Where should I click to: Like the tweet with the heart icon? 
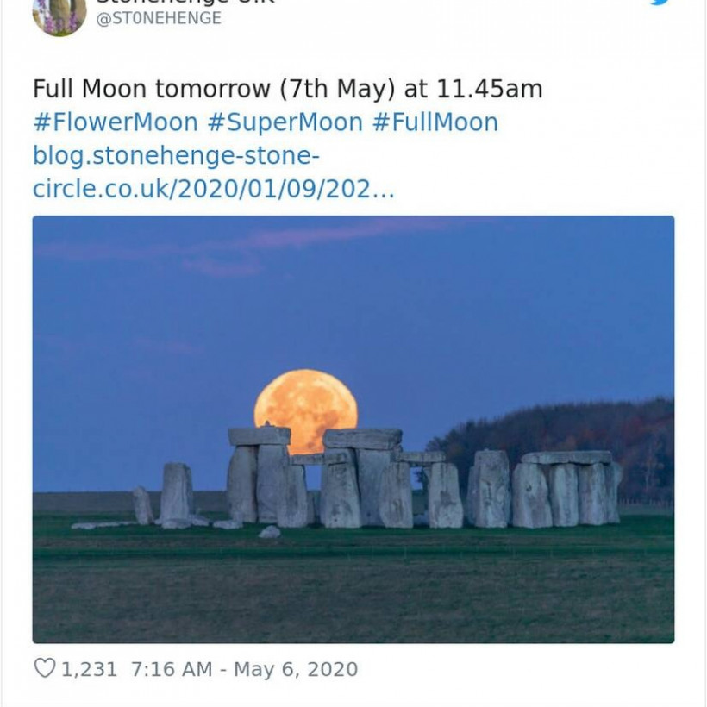[44, 668]
